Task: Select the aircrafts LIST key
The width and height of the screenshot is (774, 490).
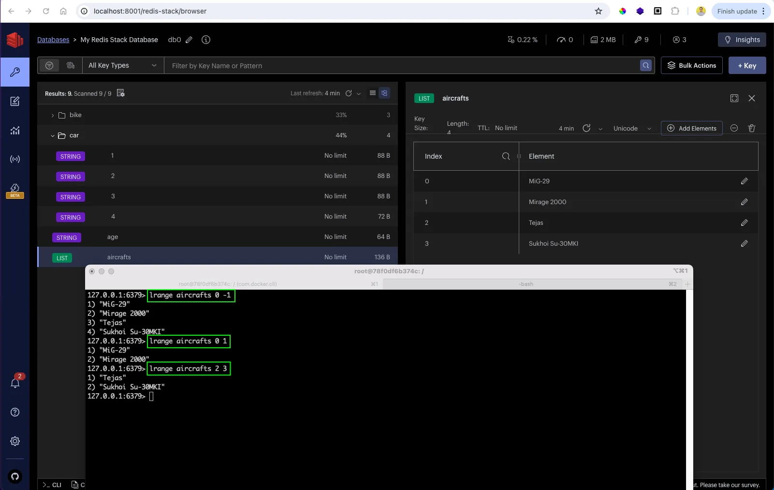Action: click(218, 257)
